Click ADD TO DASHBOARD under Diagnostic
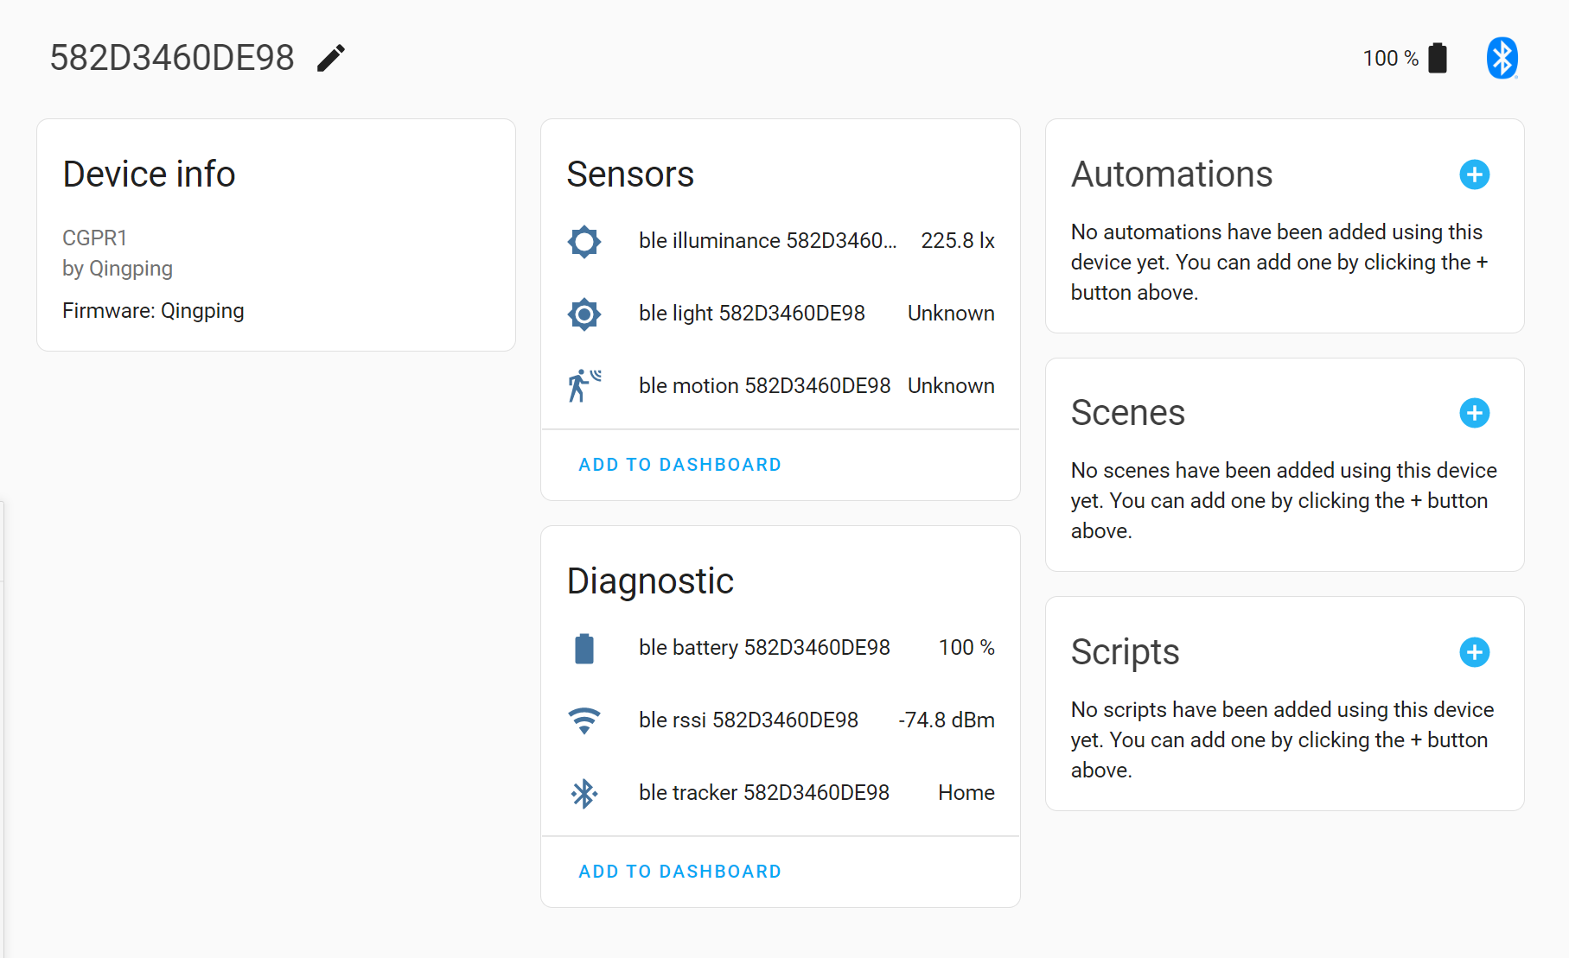Image resolution: width=1569 pixels, height=958 pixels. [679, 871]
